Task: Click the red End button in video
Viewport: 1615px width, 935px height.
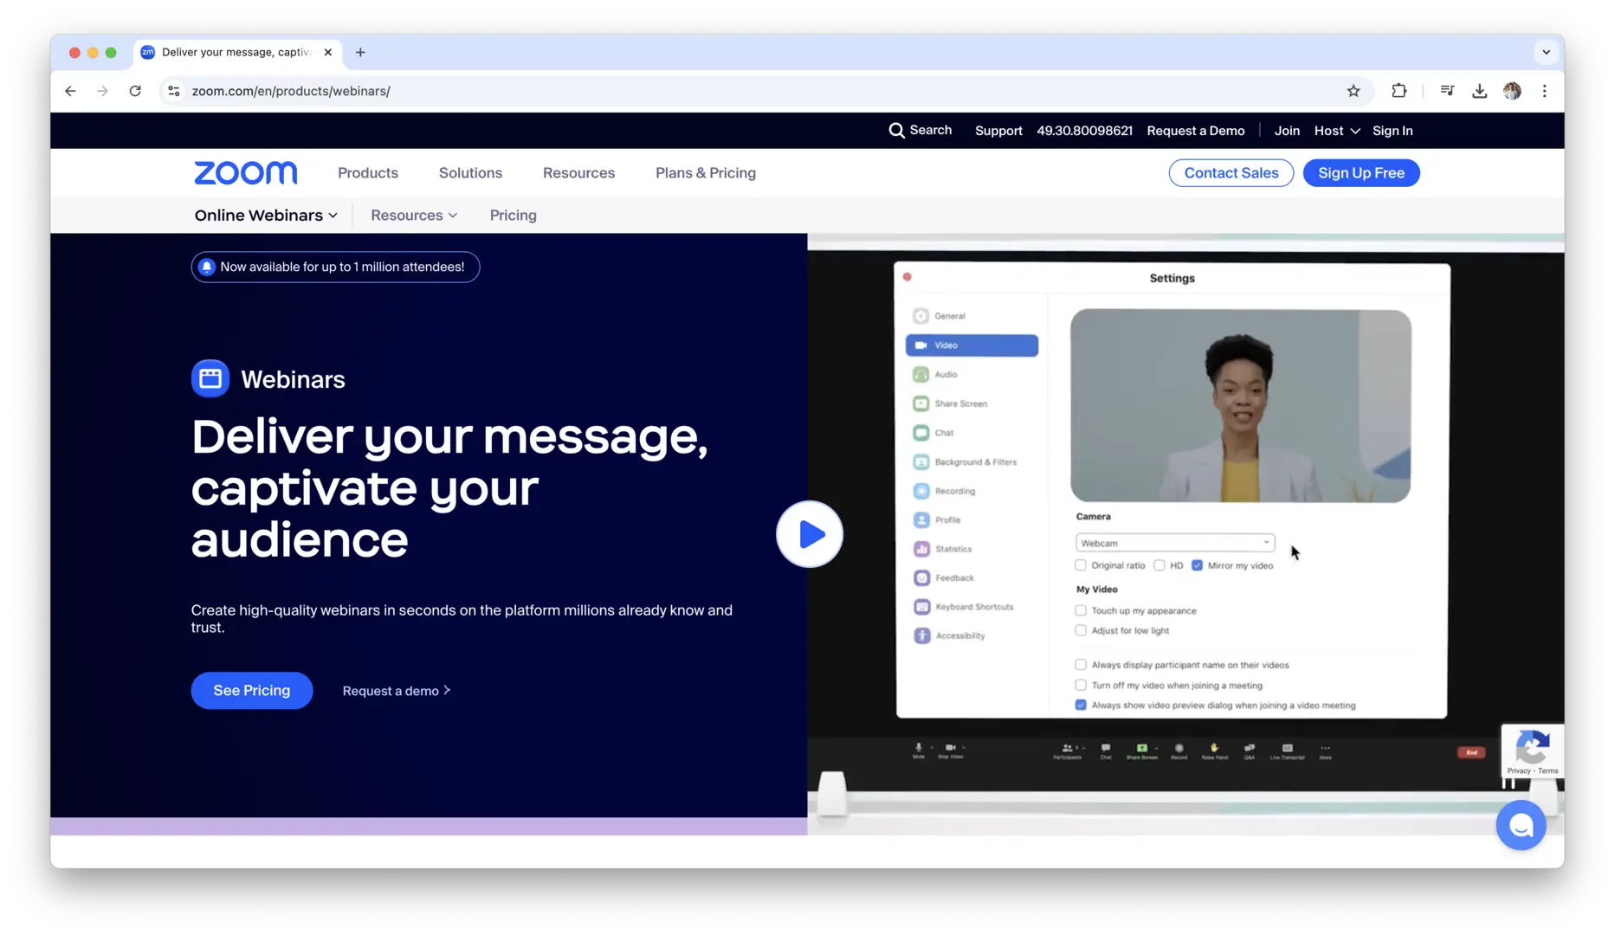Action: (1471, 752)
